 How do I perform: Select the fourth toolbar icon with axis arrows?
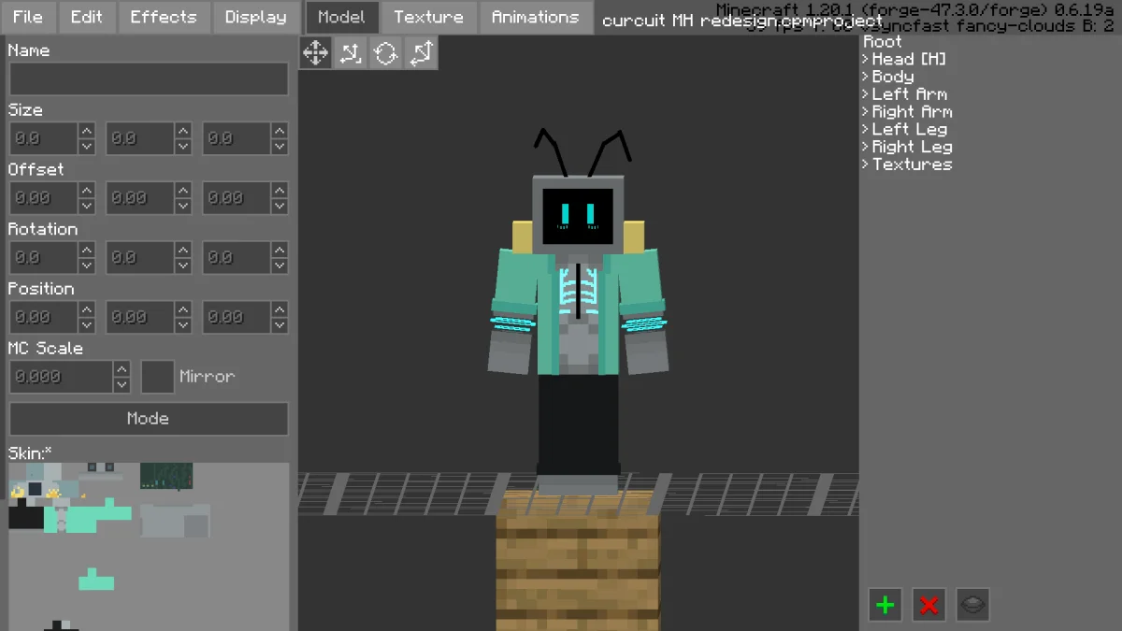[421, 53]
